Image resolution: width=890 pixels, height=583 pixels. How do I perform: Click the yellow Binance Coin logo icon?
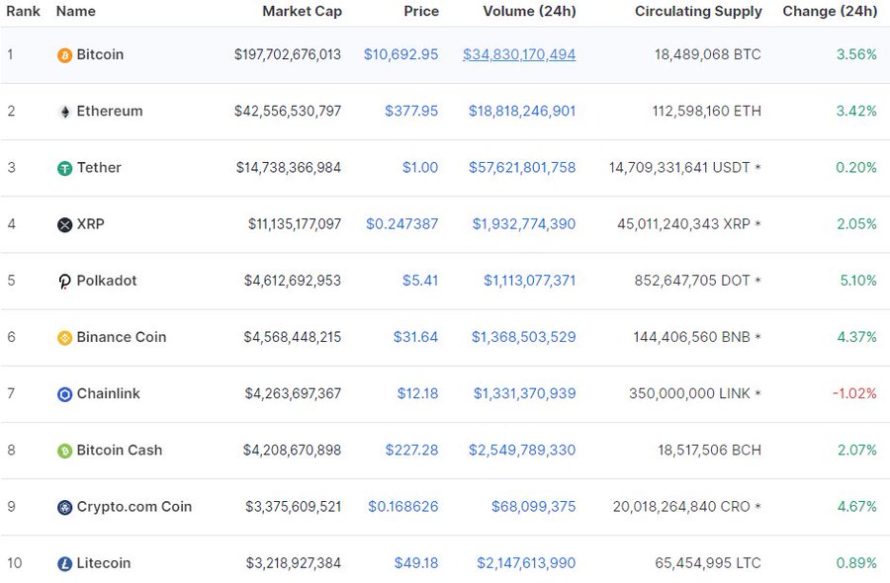click(64, 338)
